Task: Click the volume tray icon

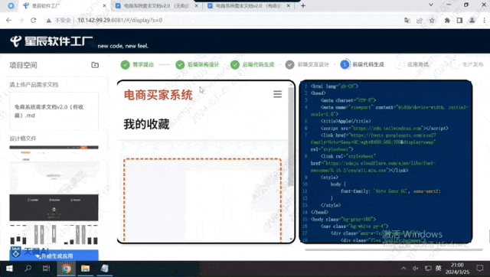Action: (x=415, y=269)
